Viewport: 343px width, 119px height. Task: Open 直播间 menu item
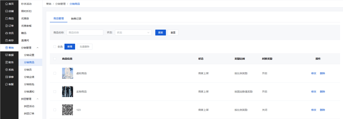coord(25,40)
